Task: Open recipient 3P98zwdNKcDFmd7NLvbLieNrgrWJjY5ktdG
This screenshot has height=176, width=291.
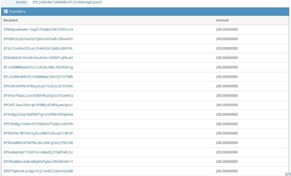Action: (x=38, y=143)
